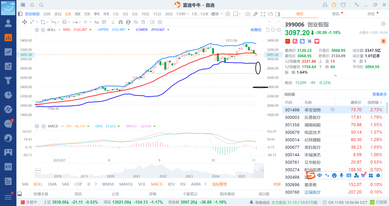Open the pie chart icon in sidebar
The height and width of the screenshot is (206, 389).
point(8,95)
